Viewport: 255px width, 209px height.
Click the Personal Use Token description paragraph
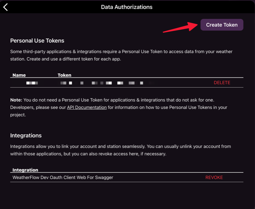[121, 55]
